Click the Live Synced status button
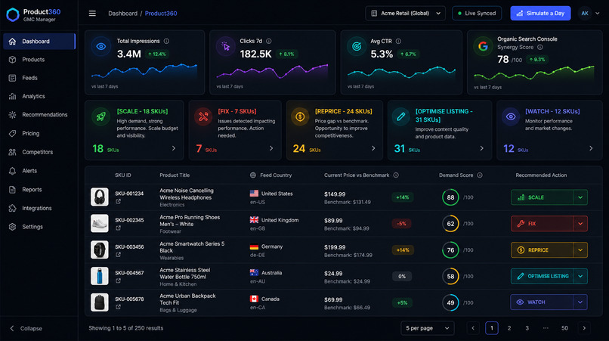The height and width of the screenshot is (341, 609). 477,13
